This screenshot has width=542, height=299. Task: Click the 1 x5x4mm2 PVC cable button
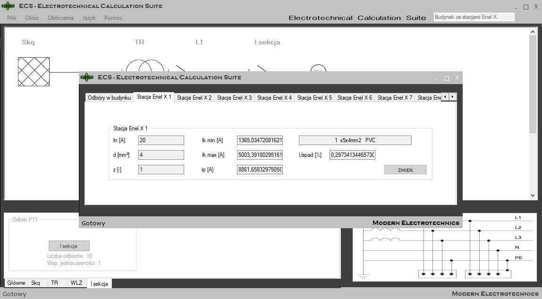tap(355, 140)
